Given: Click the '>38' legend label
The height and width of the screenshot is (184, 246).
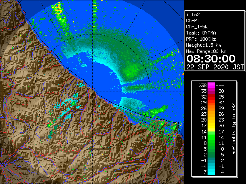Looking at the screenshot, I should [203, 85].
